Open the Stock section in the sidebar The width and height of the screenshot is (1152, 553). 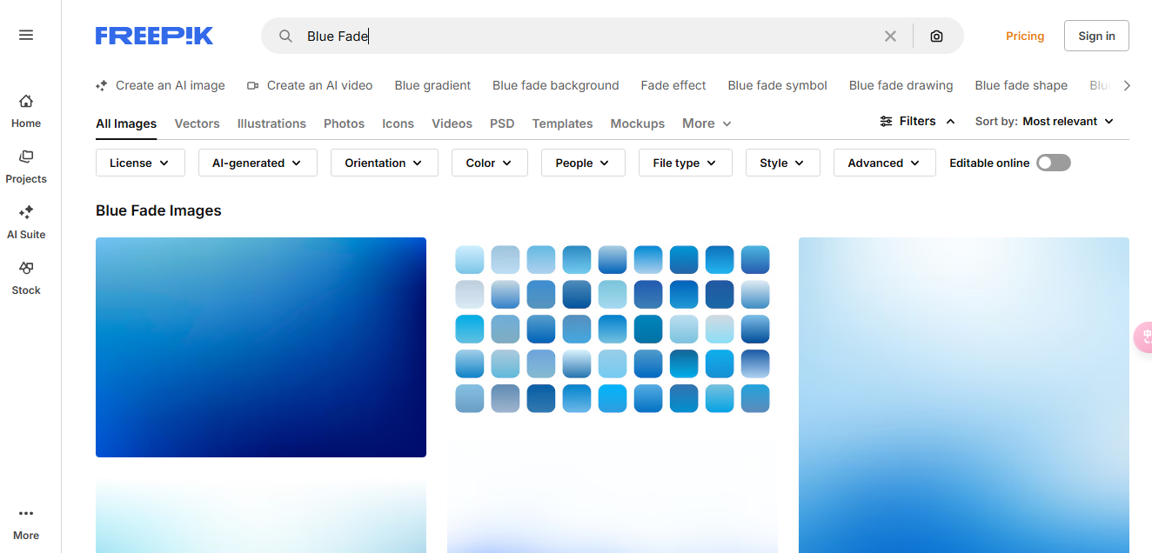pos(25,277)
